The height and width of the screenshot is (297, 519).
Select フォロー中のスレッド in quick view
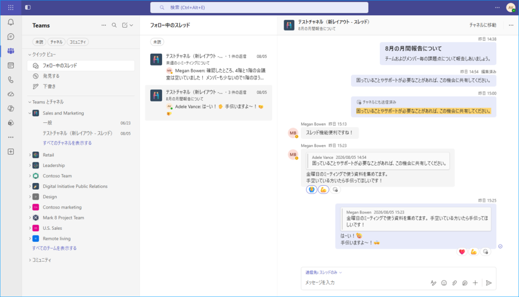pos(81,65)
